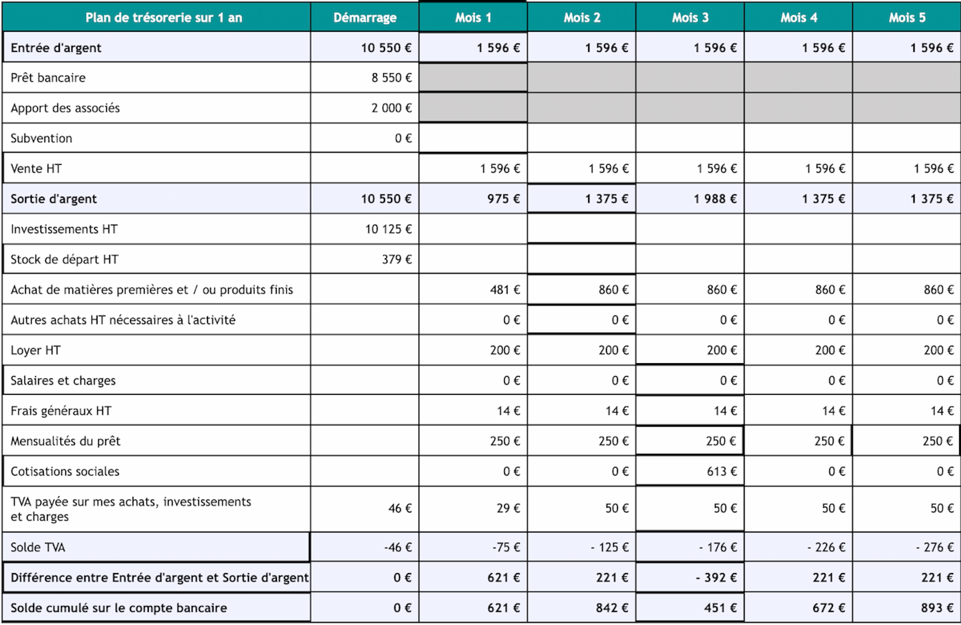
Task: Select the Mois 2 Sortie d'argent 1 375 € cell
Action: tap(581, 198)
